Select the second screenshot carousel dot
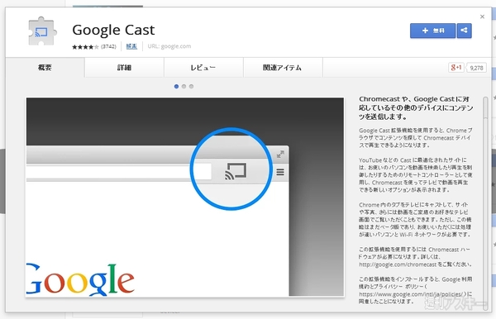 [x=184, y=86]
